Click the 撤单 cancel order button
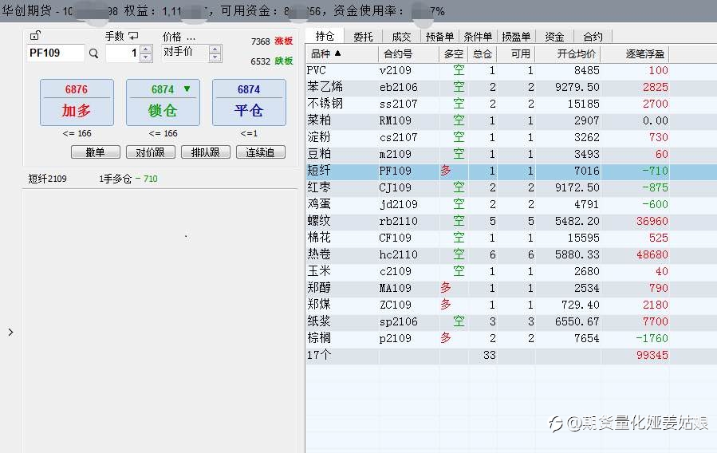This screenshot has width=717, height=453. coord(96,152)
